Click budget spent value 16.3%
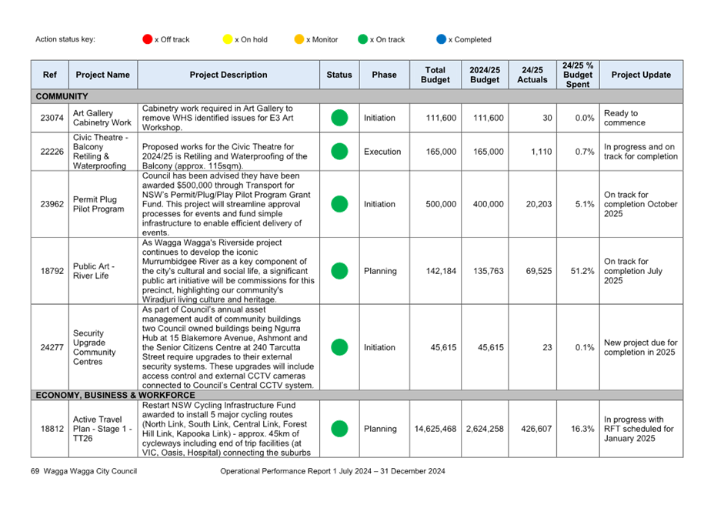Image resolution: width=714 pixels, height=505 pixels. (583, 429)
